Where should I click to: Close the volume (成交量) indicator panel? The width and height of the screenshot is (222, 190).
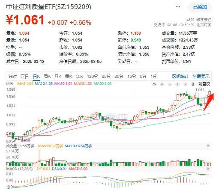click(x=208, y=146)
